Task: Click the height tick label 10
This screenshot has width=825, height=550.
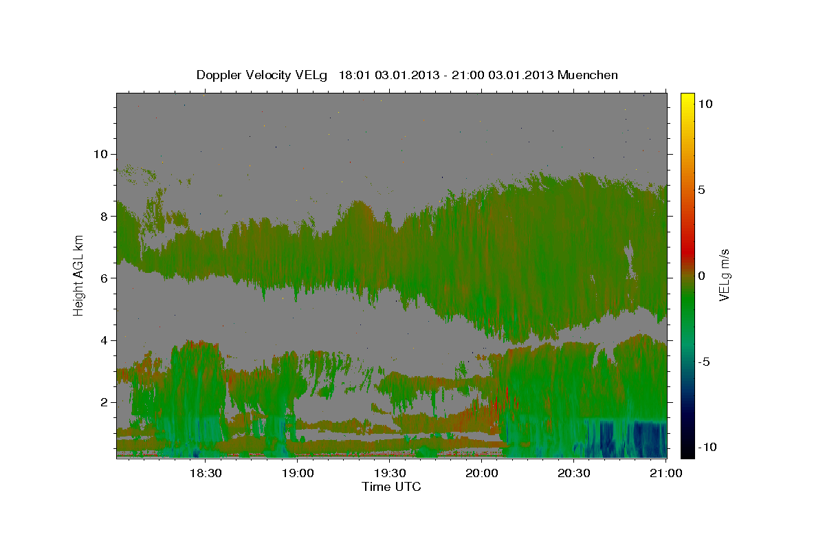Action: [x=102, y=153]
